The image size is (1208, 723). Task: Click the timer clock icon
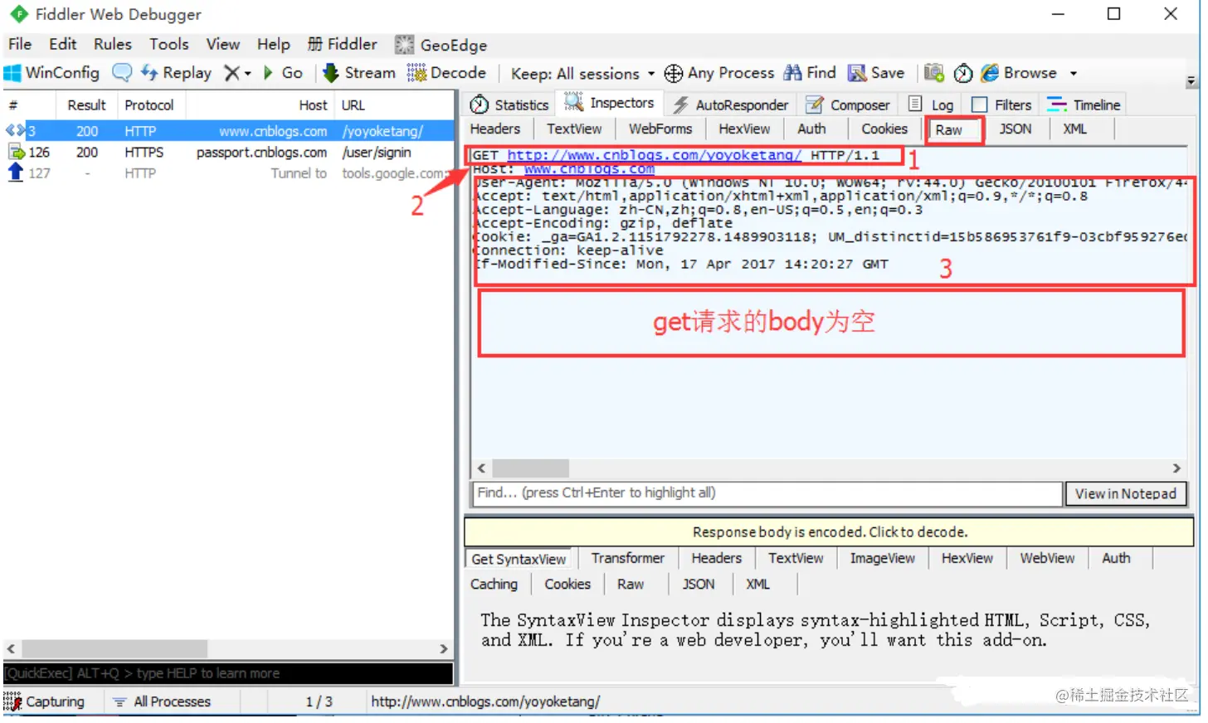(963, 73)
